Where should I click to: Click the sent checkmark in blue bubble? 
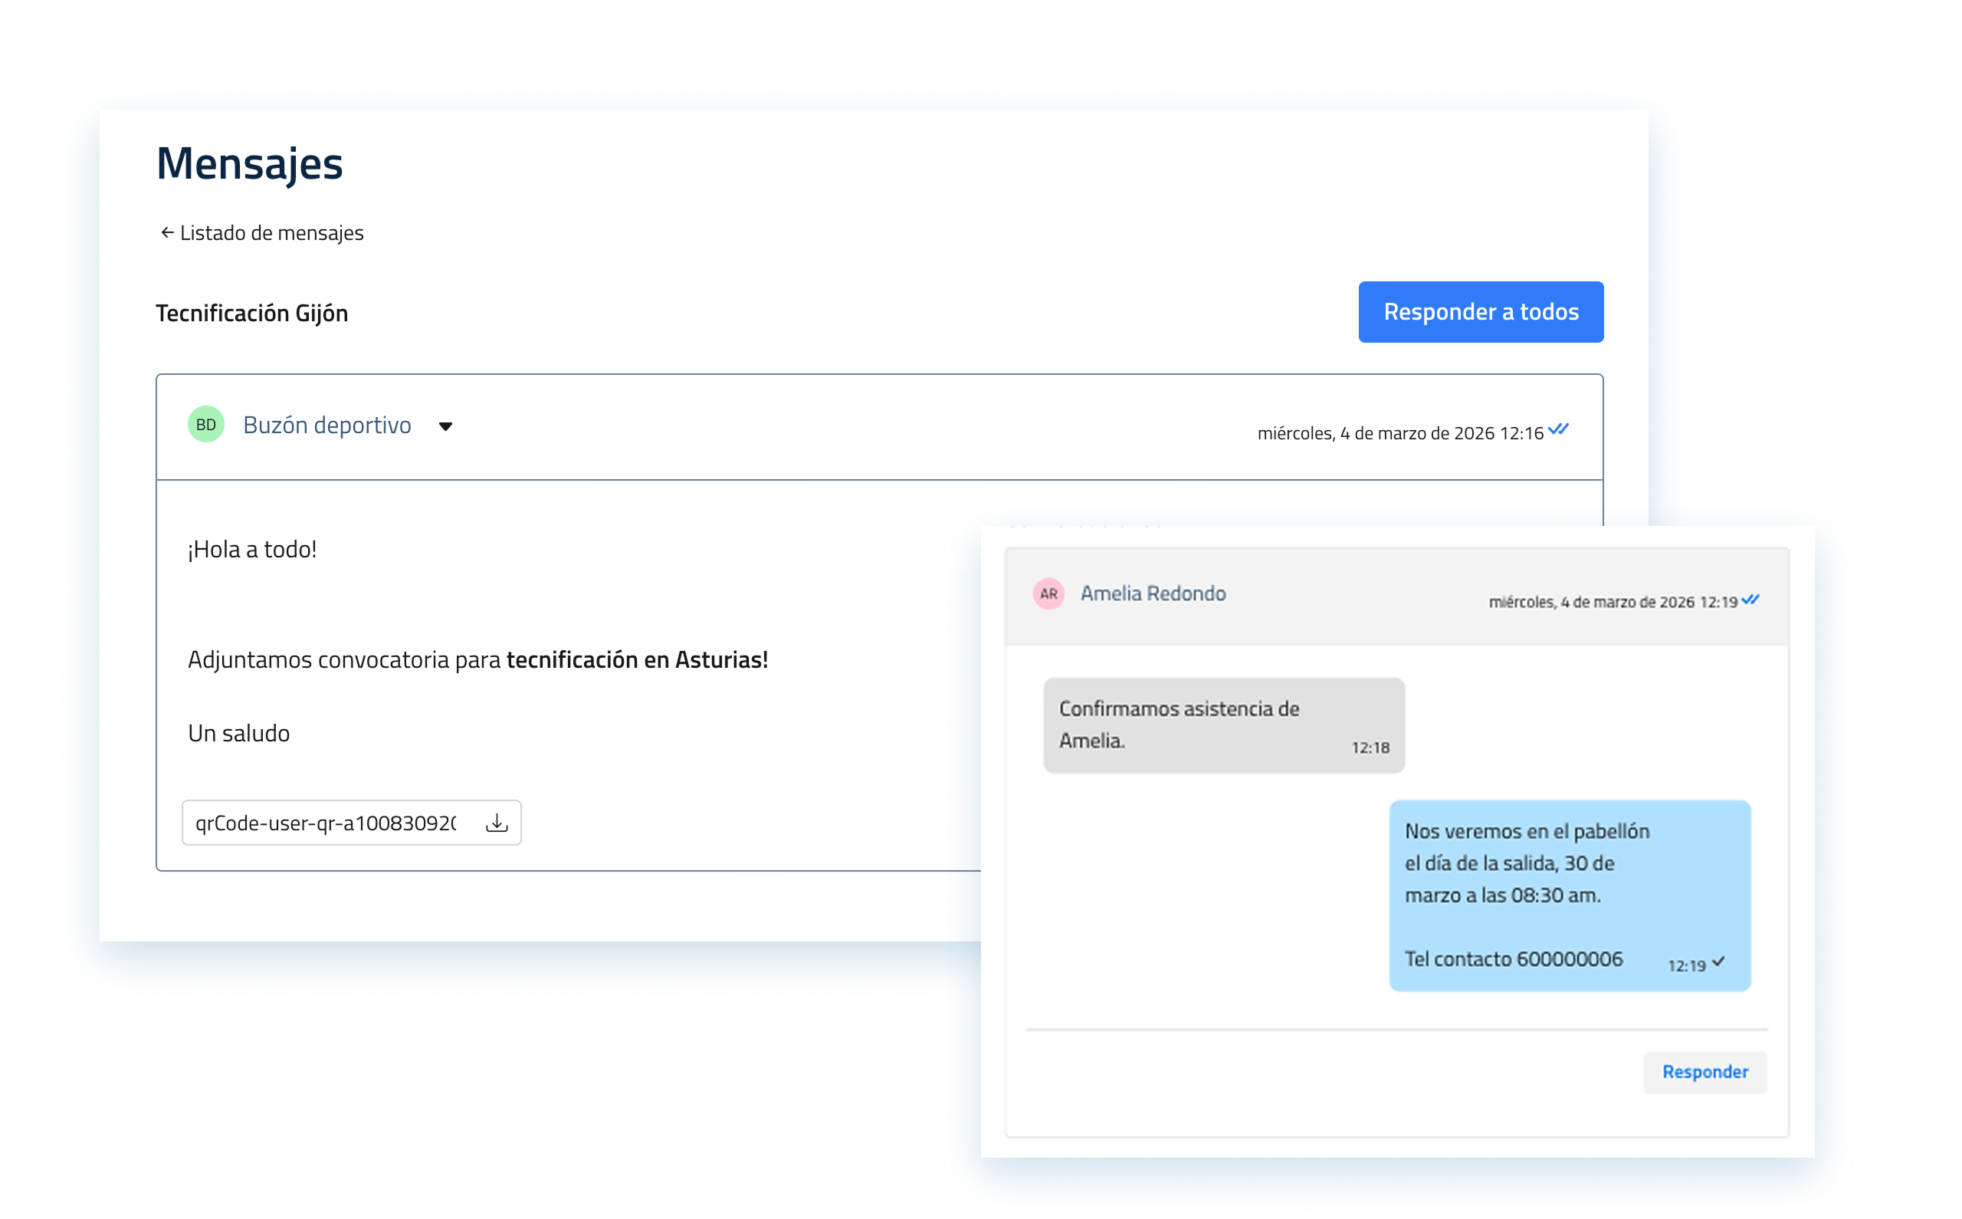(1718, 962)
